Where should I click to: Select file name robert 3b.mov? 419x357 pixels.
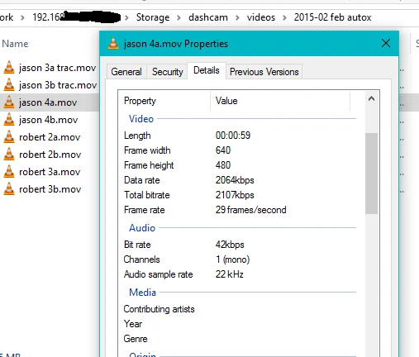[x=50, y=189]
